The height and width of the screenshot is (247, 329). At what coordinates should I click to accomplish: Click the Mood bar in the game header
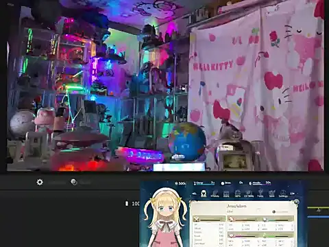[x=260, y=183]
